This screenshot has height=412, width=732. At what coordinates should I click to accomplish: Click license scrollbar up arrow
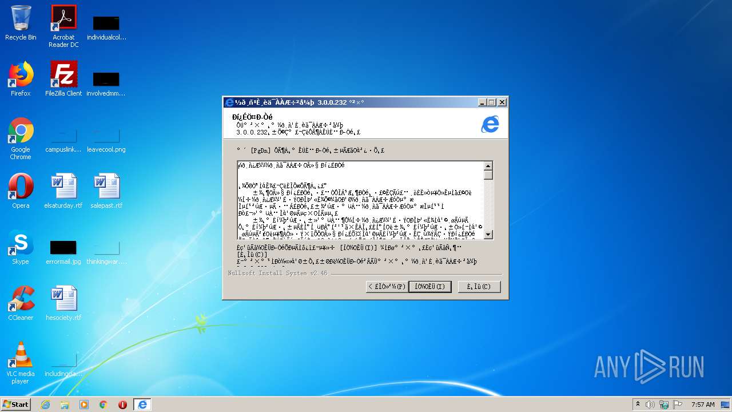(x=488, y=166)
